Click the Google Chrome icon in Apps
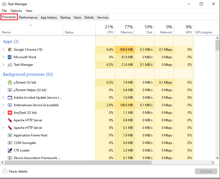This screenshot has width=220, height=179. pyautogui.click(x=10, y=50)
